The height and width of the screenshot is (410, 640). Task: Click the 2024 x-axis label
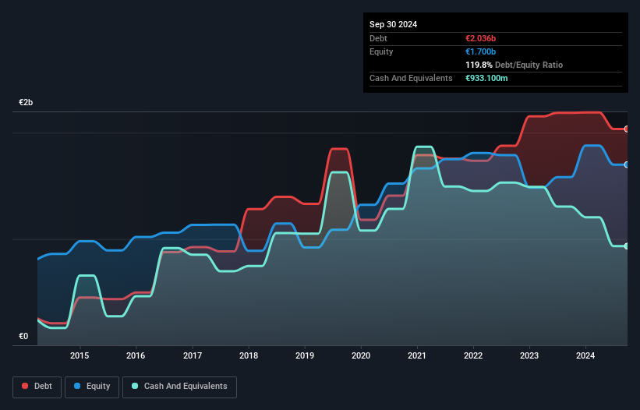[x=585, y=355]
